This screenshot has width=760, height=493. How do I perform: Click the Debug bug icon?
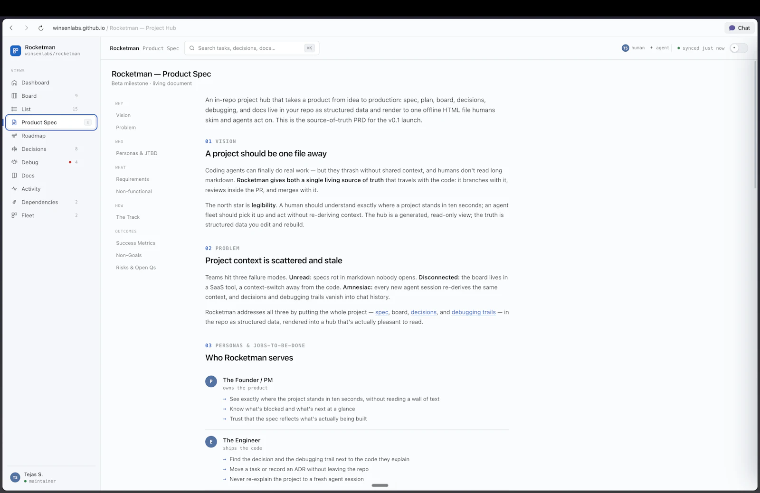(x=14, y=162)
